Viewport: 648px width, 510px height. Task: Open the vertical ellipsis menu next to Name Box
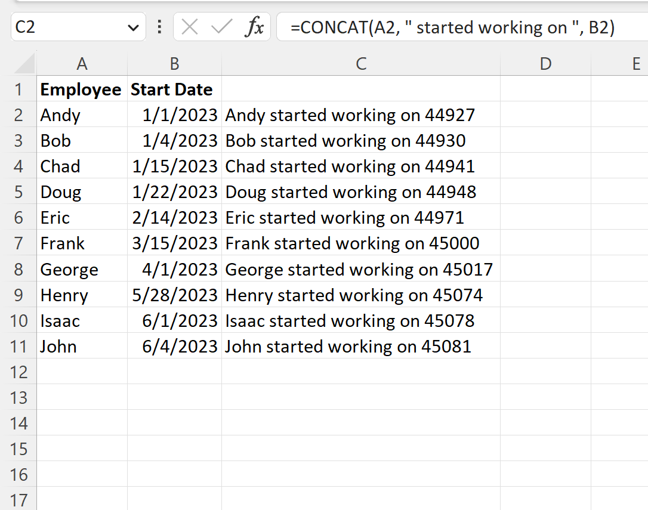point(161,27)
